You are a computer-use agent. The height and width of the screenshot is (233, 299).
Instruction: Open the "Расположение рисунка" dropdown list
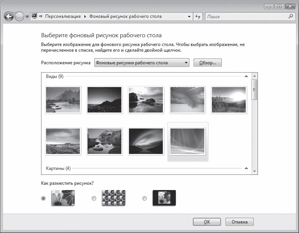(x=142, y=63)
